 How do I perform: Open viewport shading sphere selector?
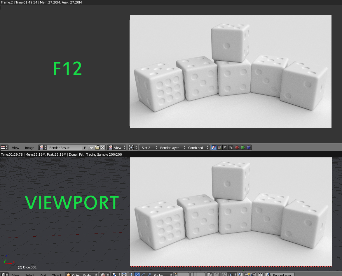tap(104, 275)
